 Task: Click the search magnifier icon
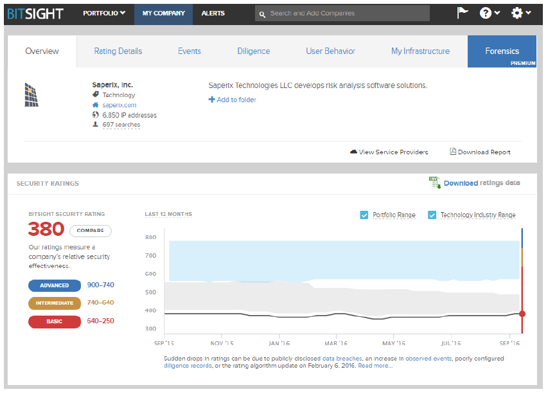click(262, 14)
